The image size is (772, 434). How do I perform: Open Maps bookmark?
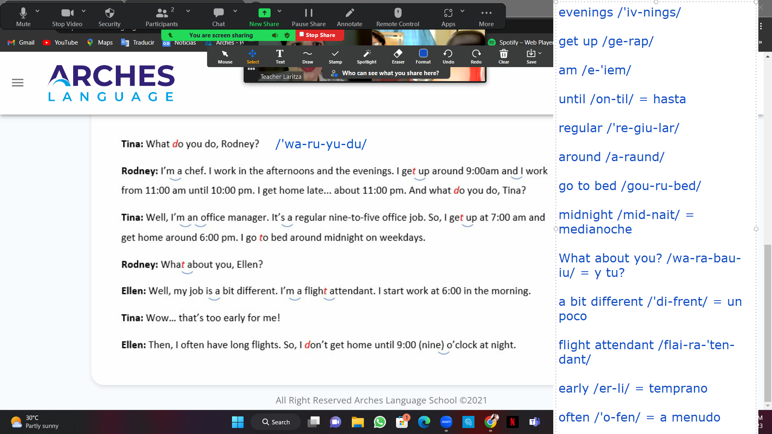100,43
